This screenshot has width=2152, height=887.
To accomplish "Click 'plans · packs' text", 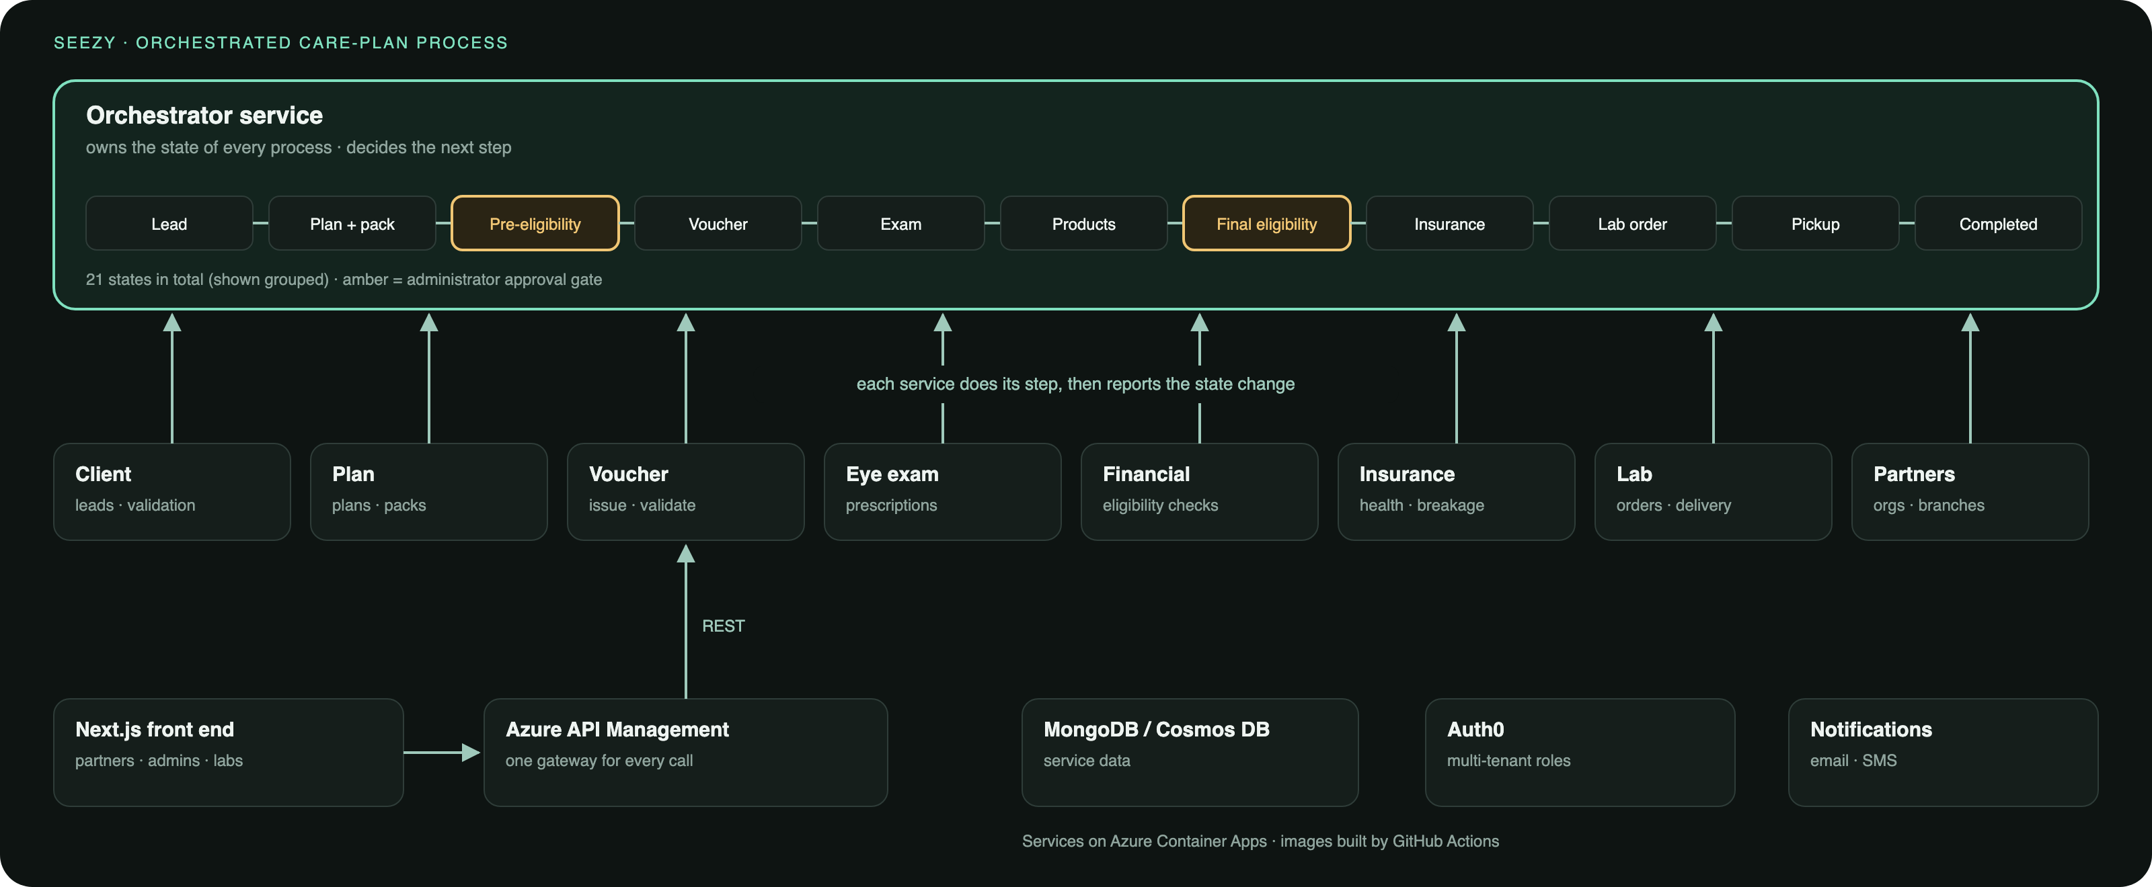I will point(379,505).
